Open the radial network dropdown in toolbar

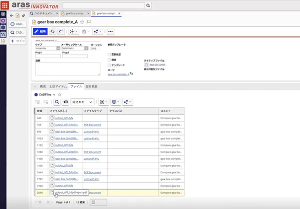(73, 31)
